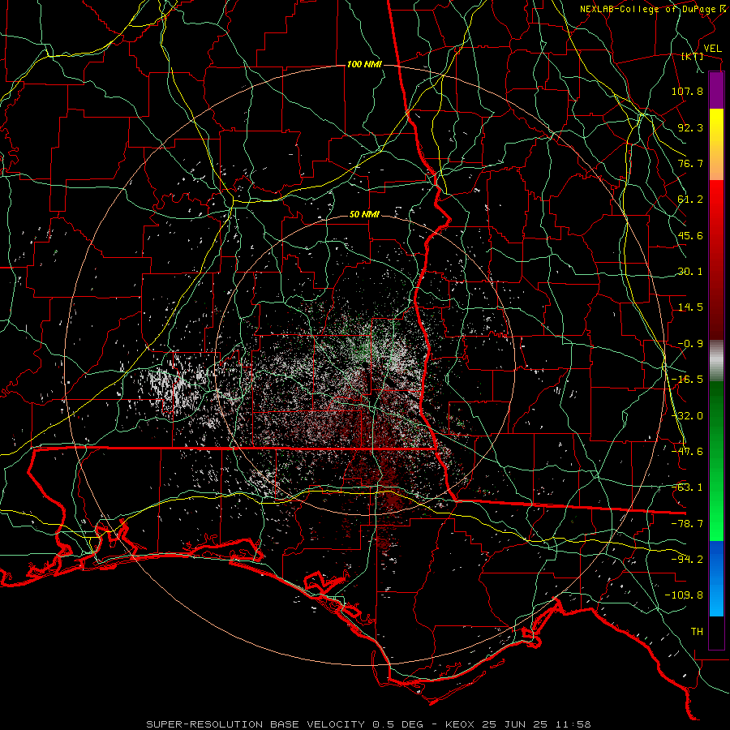
Task: Click the -78.7 velocity scale value
Action: (x=687, y=524)
